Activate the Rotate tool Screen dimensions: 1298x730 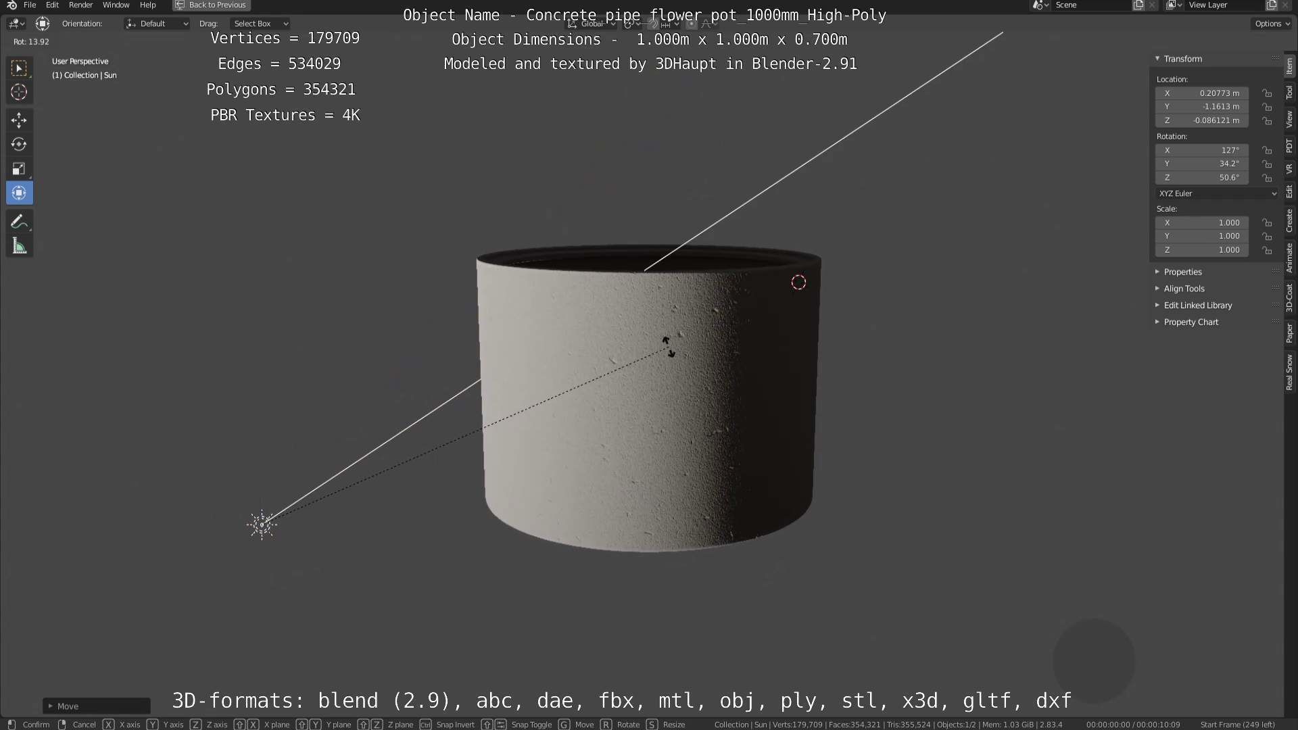pos(19,145)
